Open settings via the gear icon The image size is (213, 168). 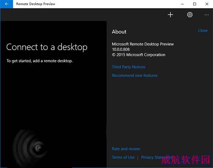190,15
